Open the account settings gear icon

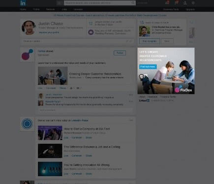tap(193, 3)
